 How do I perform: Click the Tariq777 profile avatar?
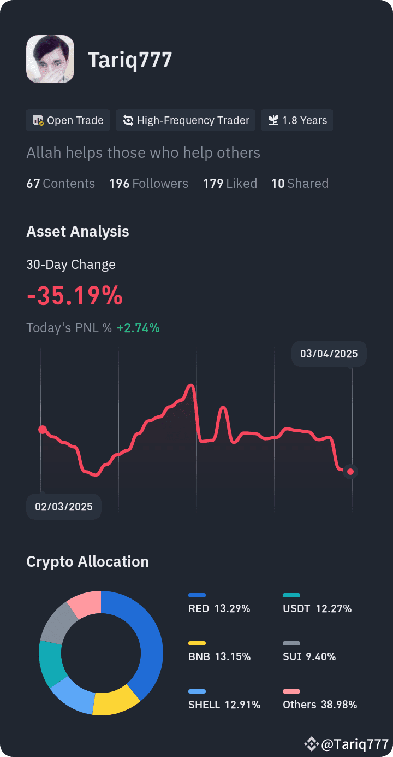(50, 59)
